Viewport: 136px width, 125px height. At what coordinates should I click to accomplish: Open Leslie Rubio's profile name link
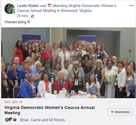[28, 6]
